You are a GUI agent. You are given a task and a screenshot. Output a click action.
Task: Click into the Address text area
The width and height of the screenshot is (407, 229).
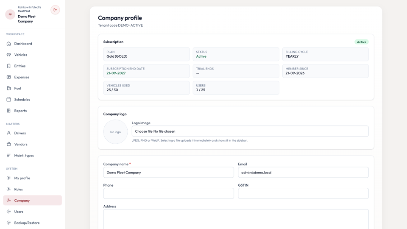(x=236, y=219)
